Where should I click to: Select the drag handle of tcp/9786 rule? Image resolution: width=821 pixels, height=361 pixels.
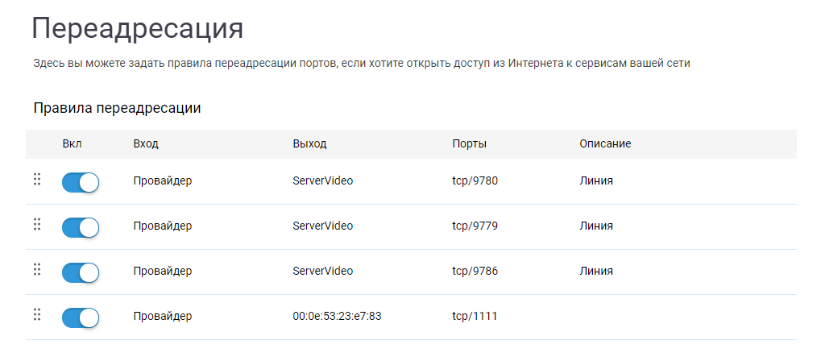(x=37, y=269)
